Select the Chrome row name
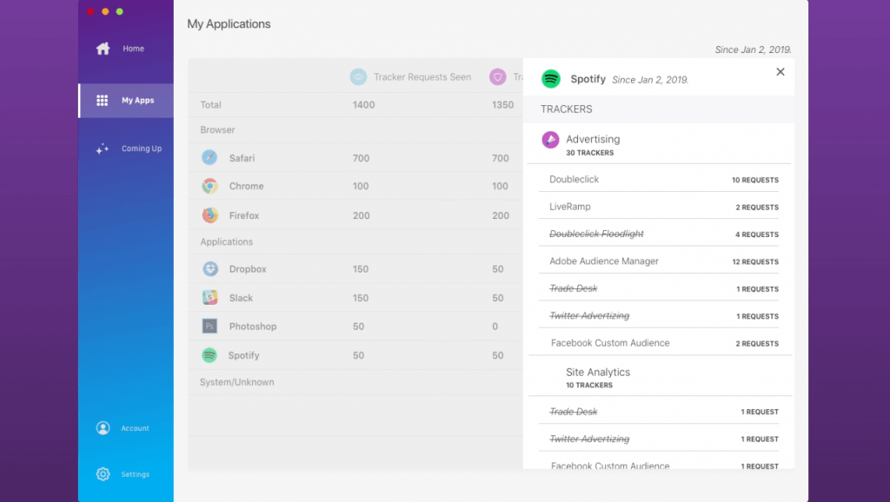Viewport: 890px width, 502px height. click(x=246, y=186)
